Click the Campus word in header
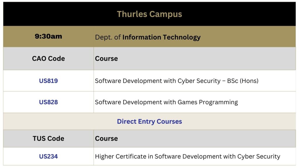 166,14
